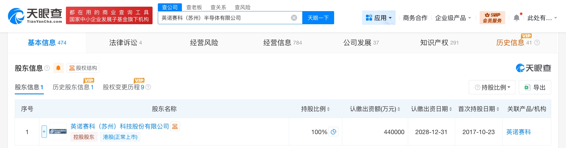Open the 持股比例 dropdown selector
This screenshot has height=148, width=566.
tap(492, 87)
